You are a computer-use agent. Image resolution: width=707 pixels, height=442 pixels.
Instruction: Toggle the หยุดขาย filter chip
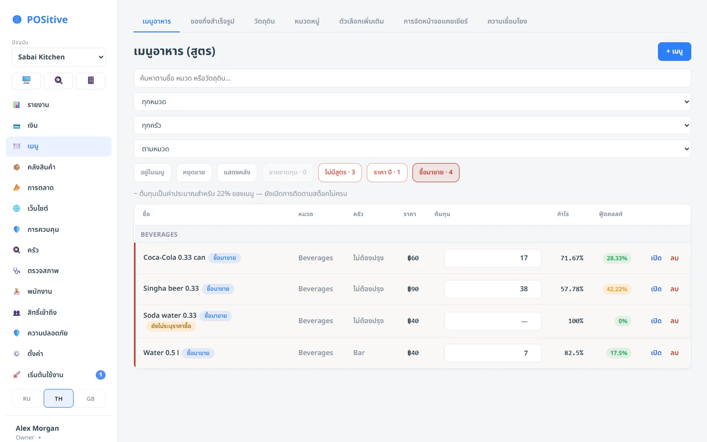(x=194, y=172)
